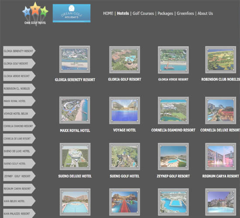240x218 pixels.
Task: Click the Gloria Verde Resort caption link
Action: point(173,79)
